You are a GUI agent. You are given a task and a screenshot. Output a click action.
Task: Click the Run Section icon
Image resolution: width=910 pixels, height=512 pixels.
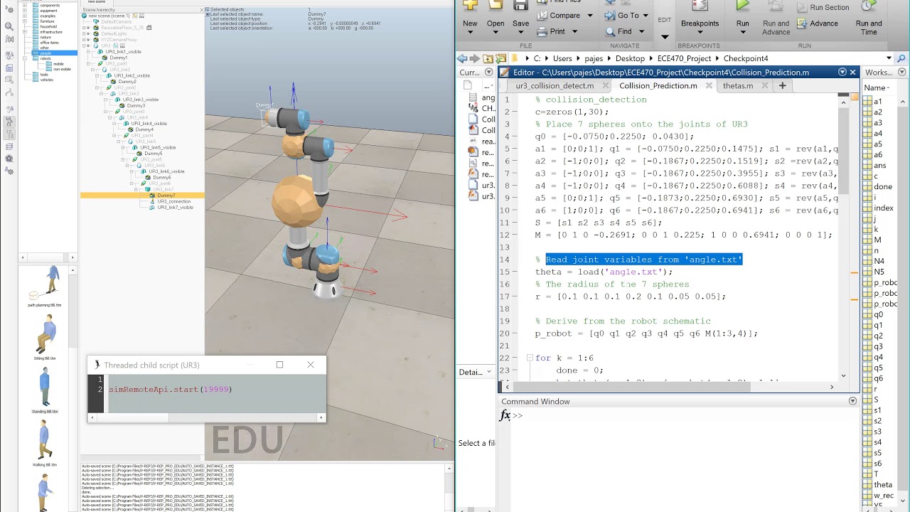(803, 7)
